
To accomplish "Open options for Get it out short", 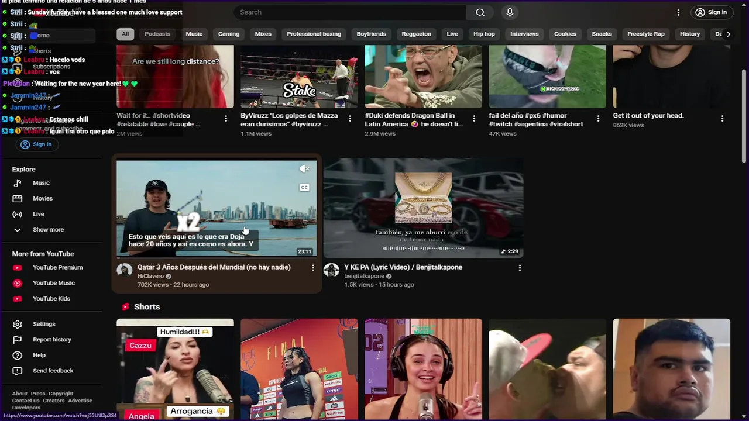I will coord(722,119).
